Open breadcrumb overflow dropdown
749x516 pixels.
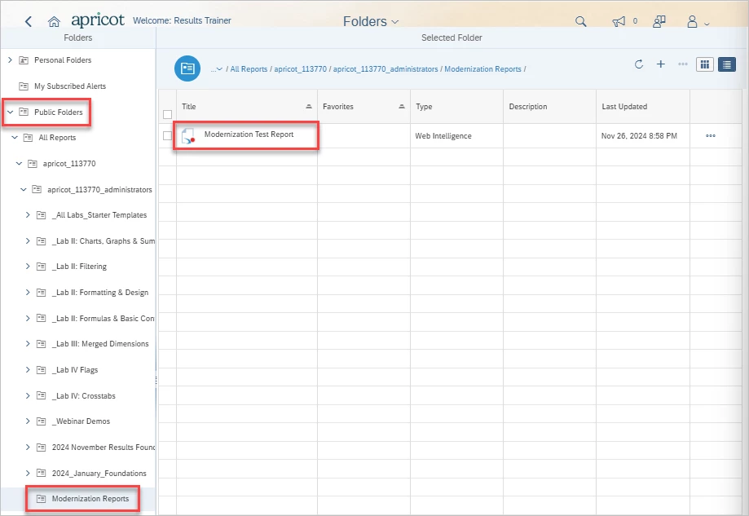coord(217,69)
